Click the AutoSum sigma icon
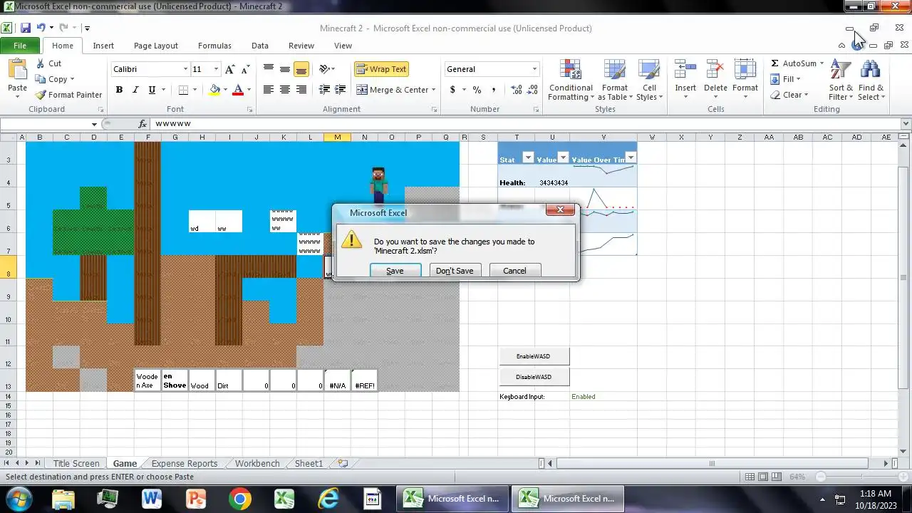The width and height of the screenshot is (912, 513). pyautogui.click(x=775, y=63)
